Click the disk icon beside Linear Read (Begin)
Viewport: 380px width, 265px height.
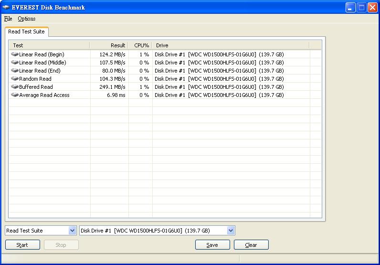click(x=15, y=54)
